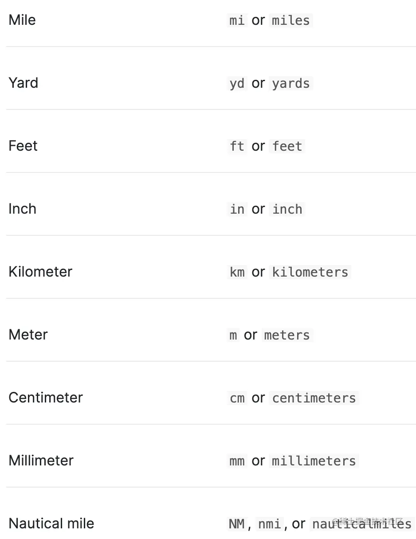The image size is (416, 539).
Task: Click the 'km' code abbreviation
Action: (x=237, y=272)
